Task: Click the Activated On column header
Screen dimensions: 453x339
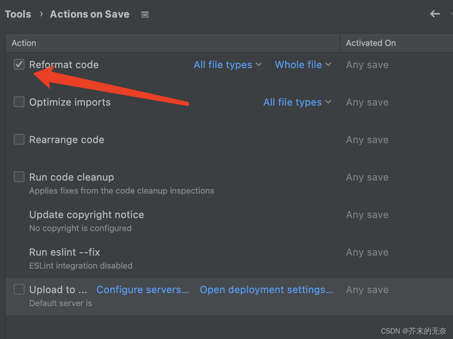Action: [x=371, y=43]
